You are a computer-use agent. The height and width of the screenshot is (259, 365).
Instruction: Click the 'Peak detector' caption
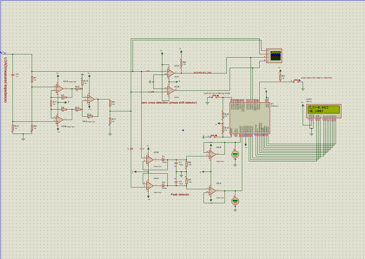[x=180, y=194]
